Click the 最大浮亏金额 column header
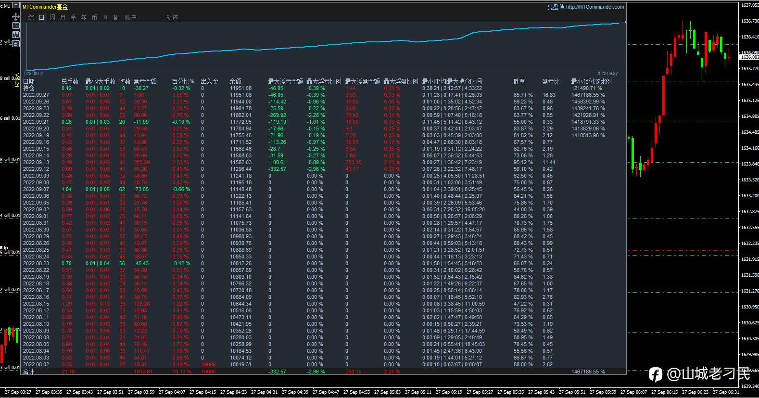759x398 pixels. pos(286,81)
